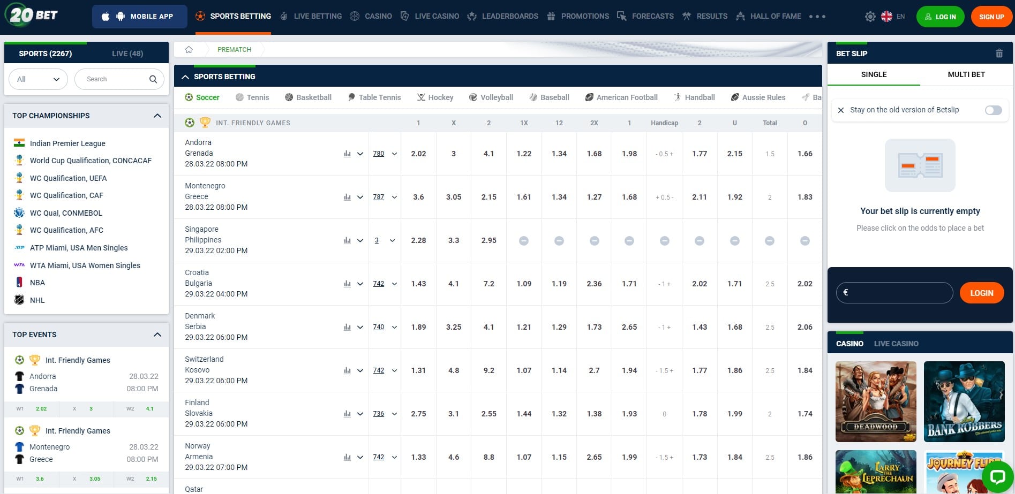The width and height of the screenshot is (1015, 494).
Task: Click Switzerland–Kosovo statistics chart icon
Action: [x=347, y=370]
